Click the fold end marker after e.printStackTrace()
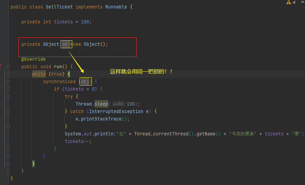The height and width of the screenshot is (185, 305). click(x=8, y=126)
